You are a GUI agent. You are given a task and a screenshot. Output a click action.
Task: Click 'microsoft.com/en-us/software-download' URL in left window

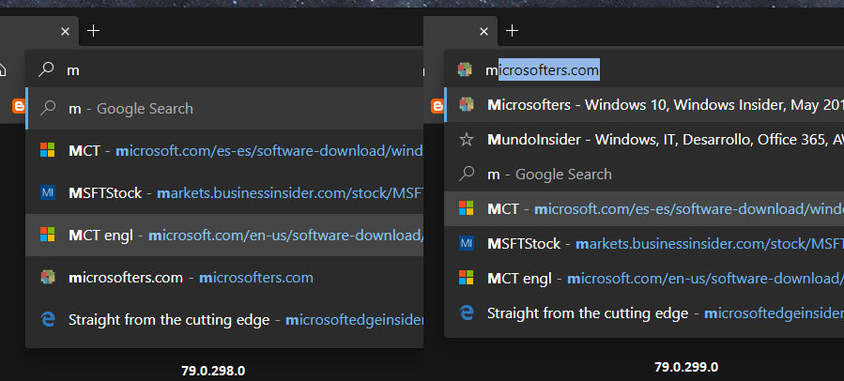[x=285, y=236]
